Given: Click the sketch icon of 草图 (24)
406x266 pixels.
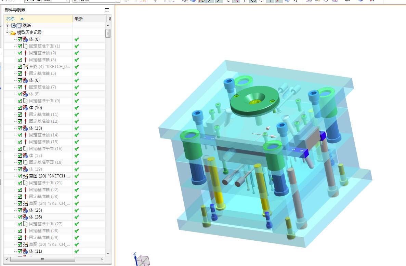Looking at the screenshot, I should point(25,203).
